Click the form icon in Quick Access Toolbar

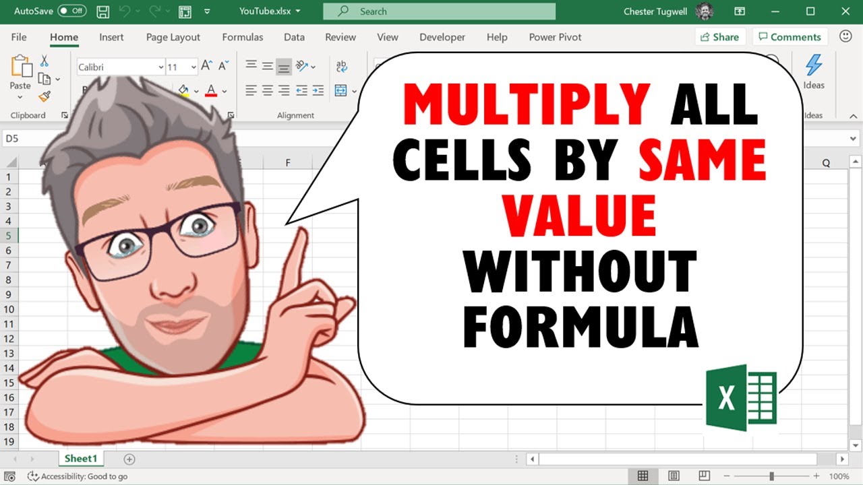(x=185, y=11)
